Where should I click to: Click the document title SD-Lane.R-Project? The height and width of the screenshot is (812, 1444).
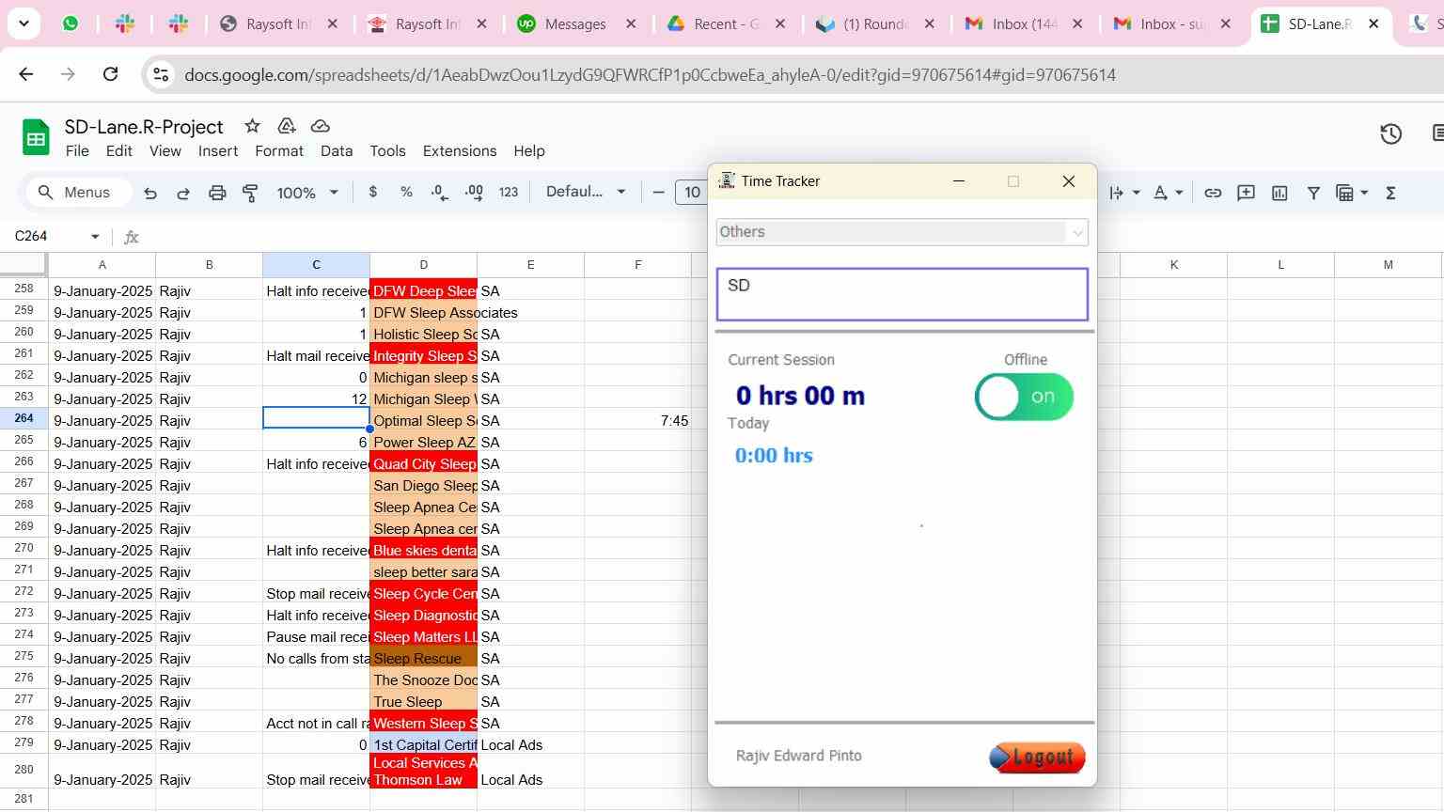pyautogui.click(x=144, y=127)
